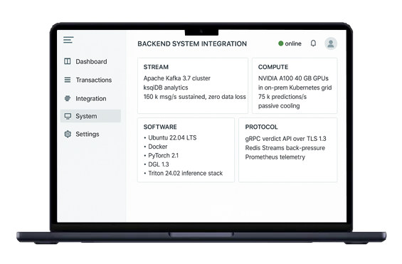Image resolution: width=402 pixels, height=264 pixels.
Task: Click the 160 k msg/s sustained line
Action: point(194,97)
